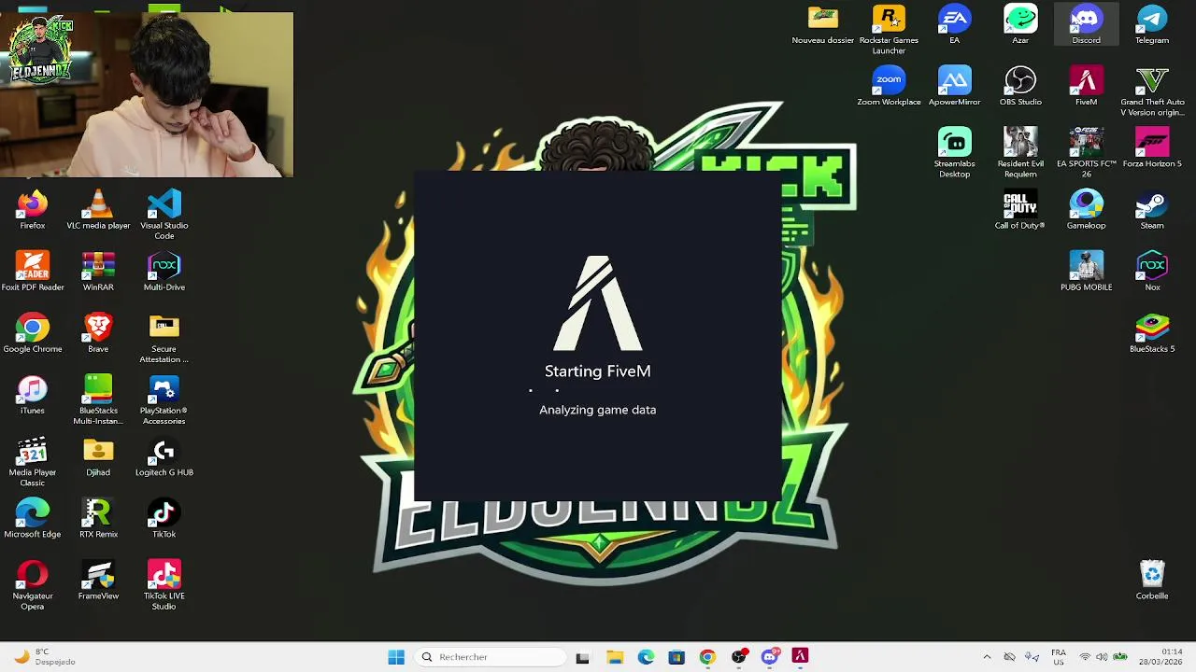
Task: Launch TikTok LIVE Studio shortcut
Action: (164, 585)
